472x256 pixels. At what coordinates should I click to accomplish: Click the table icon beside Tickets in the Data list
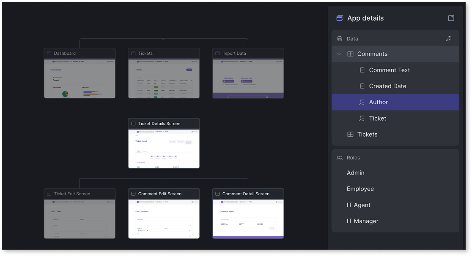pyautogui.click(x=350, y=135)
